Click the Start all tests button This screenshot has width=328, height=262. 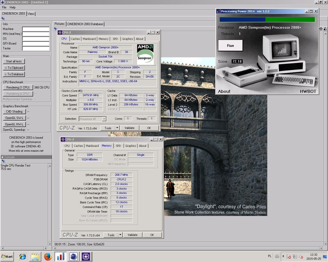pos(14,61)
